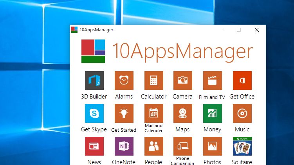Click the "Photos" text label
The height and width of the screenshot is (165, 294).
tap(213, 162)
